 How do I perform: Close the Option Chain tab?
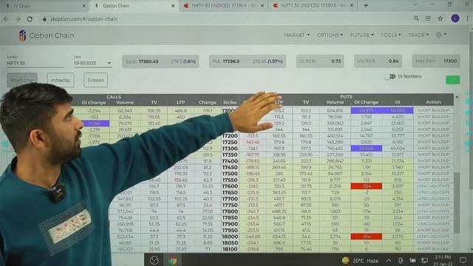pos(173,6)
